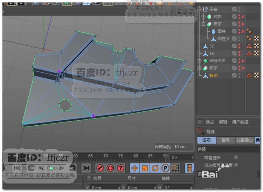Enable the 容差选择 checkbox
The width and height of the screenshot is (263, 192).
click(236, 157)
